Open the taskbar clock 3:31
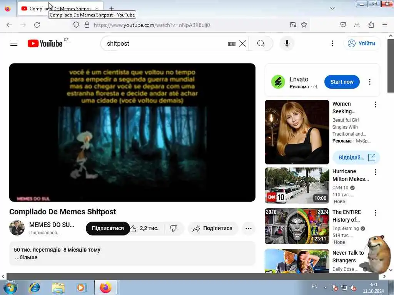The width and height of the screenshot is (394, 295). click(373, 288)
